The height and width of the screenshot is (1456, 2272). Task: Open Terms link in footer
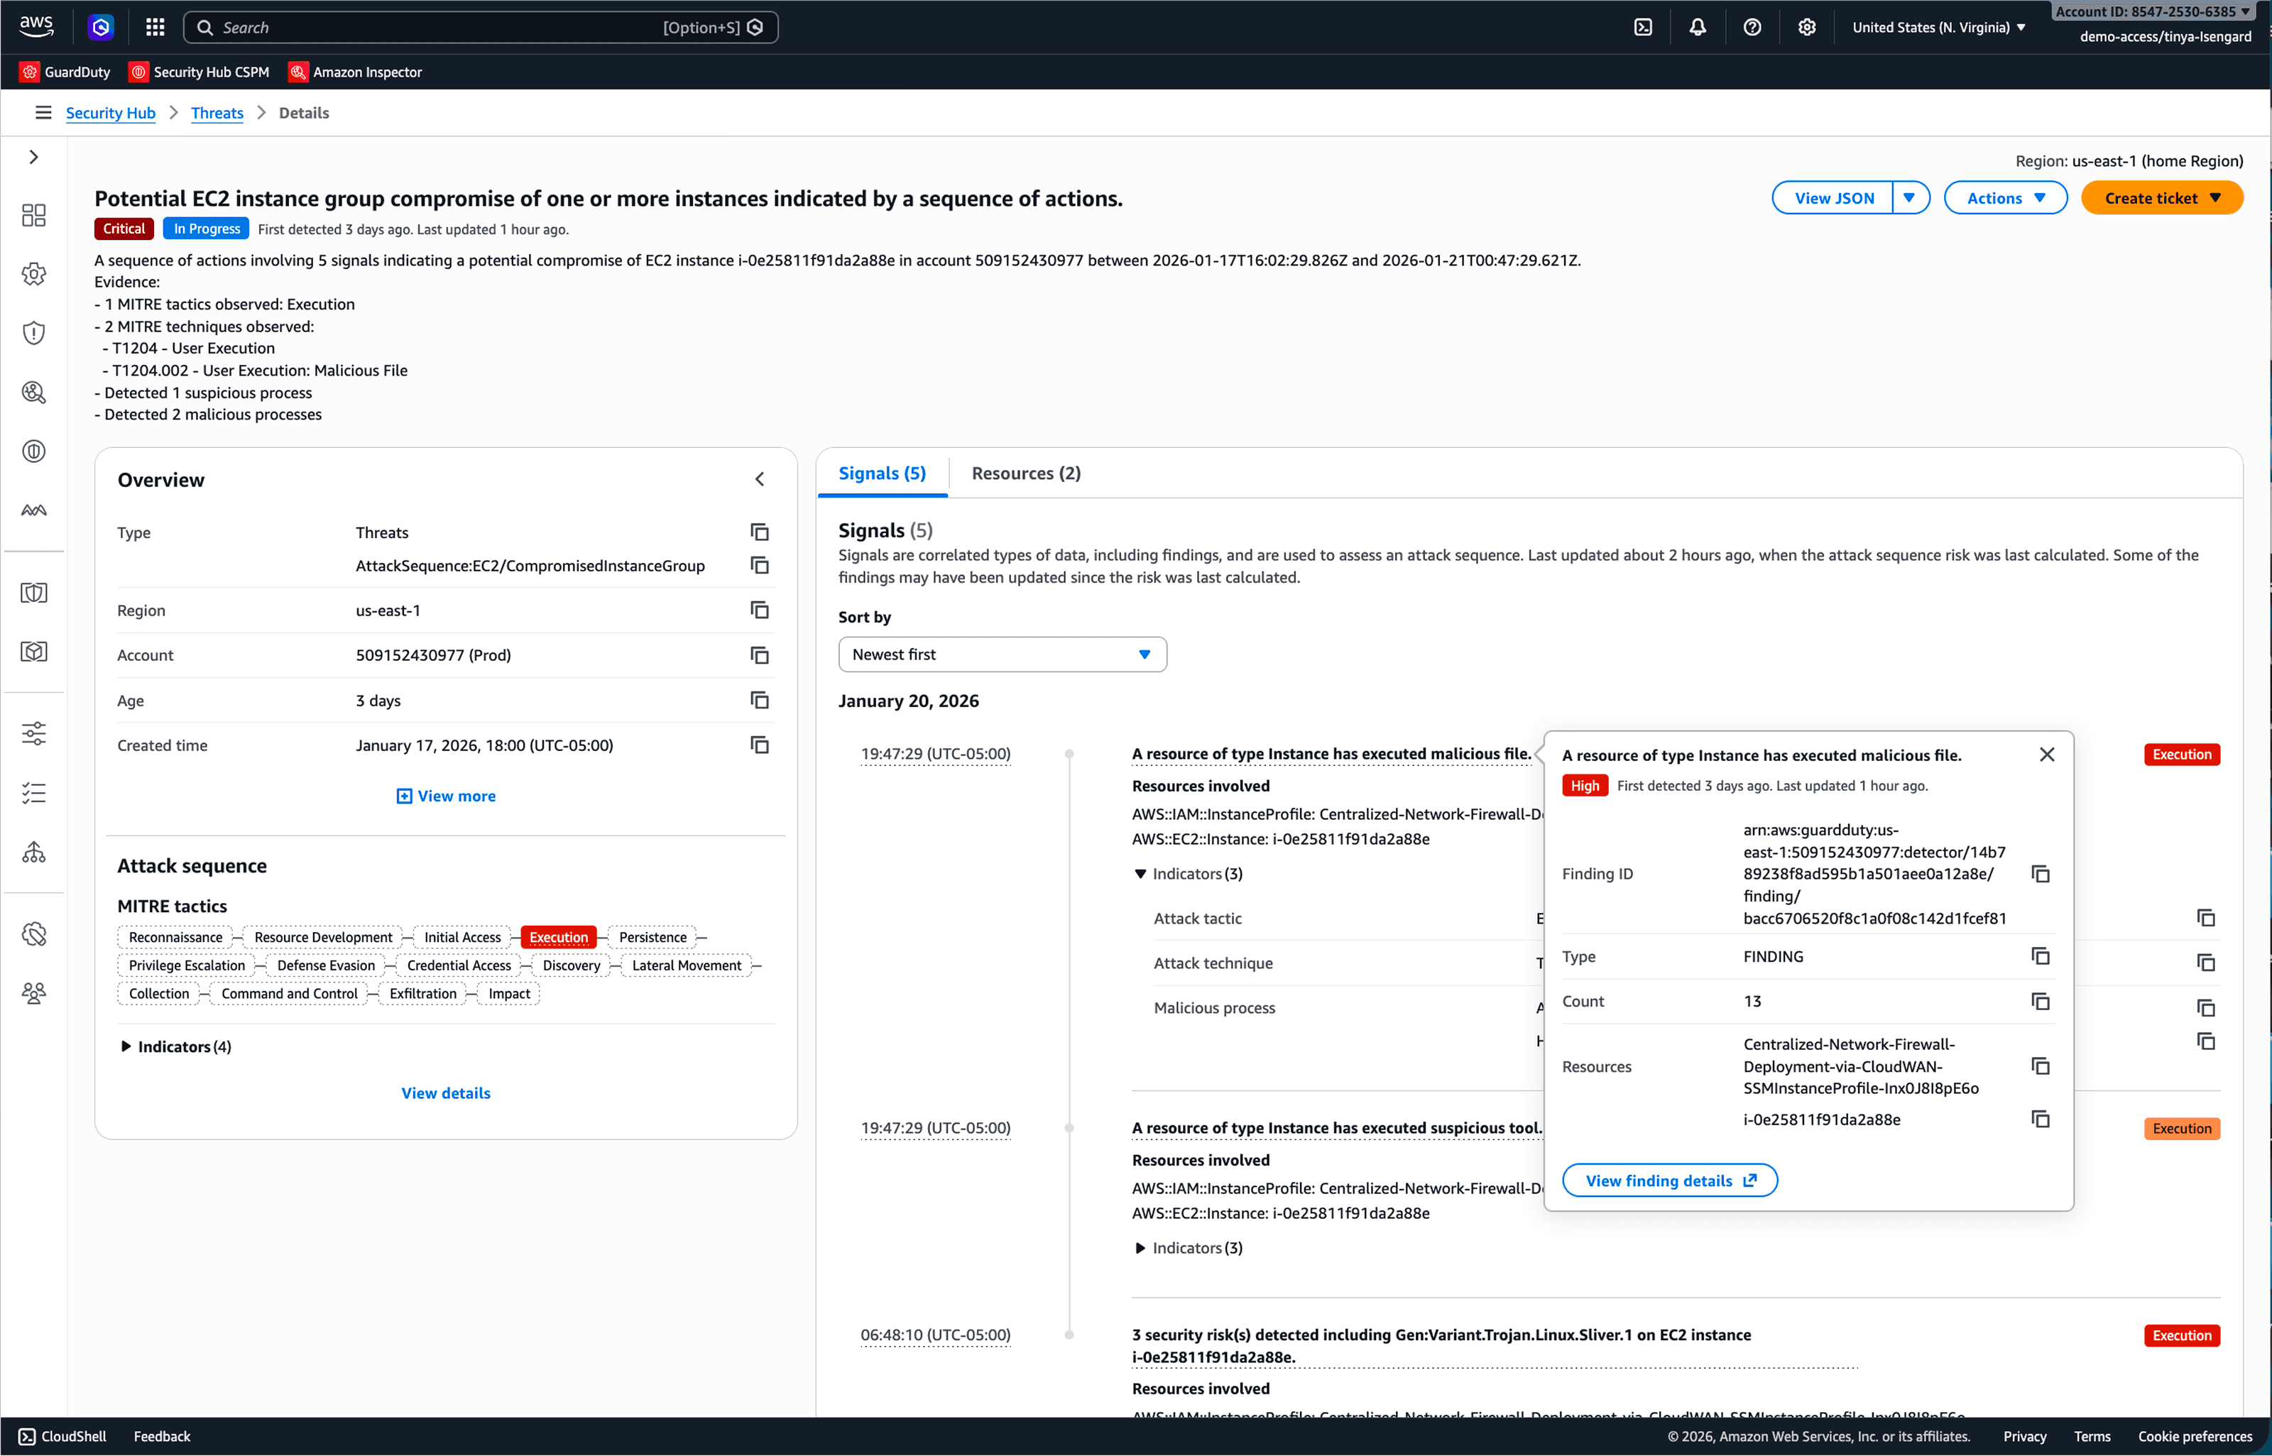2092,1436
